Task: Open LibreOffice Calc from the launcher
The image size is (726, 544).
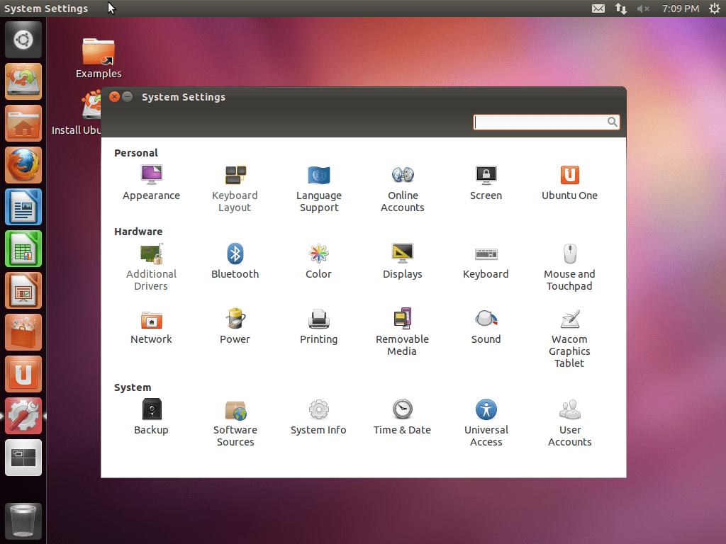Action: [x=23, y=249]
